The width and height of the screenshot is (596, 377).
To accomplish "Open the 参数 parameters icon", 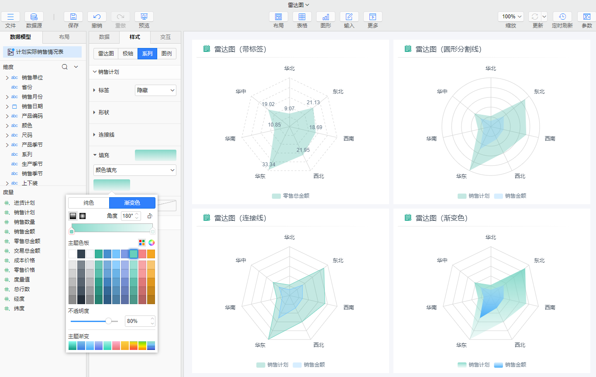I will click(587, 17).
